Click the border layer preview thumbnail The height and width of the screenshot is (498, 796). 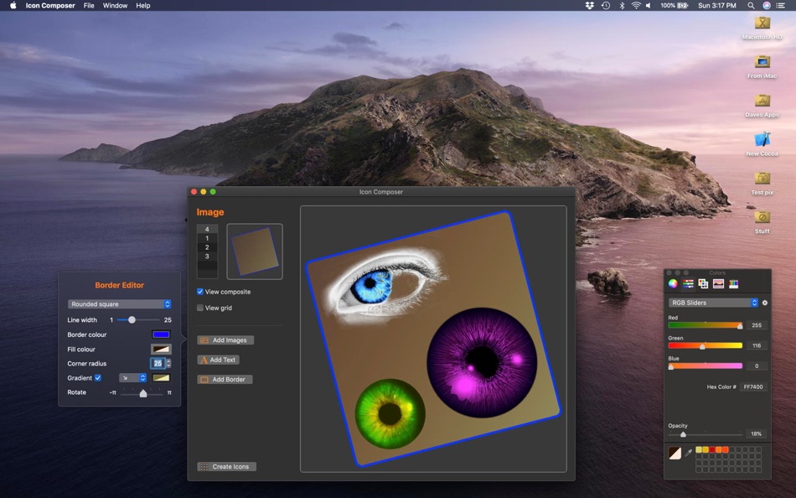point(255,252)
